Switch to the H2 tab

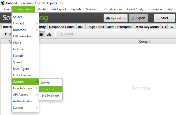tap(171, 27)
